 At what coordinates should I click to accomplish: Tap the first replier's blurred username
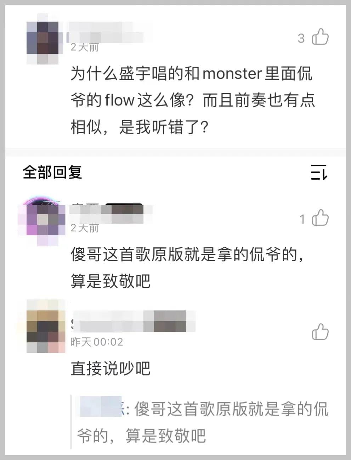pos(110,213)
